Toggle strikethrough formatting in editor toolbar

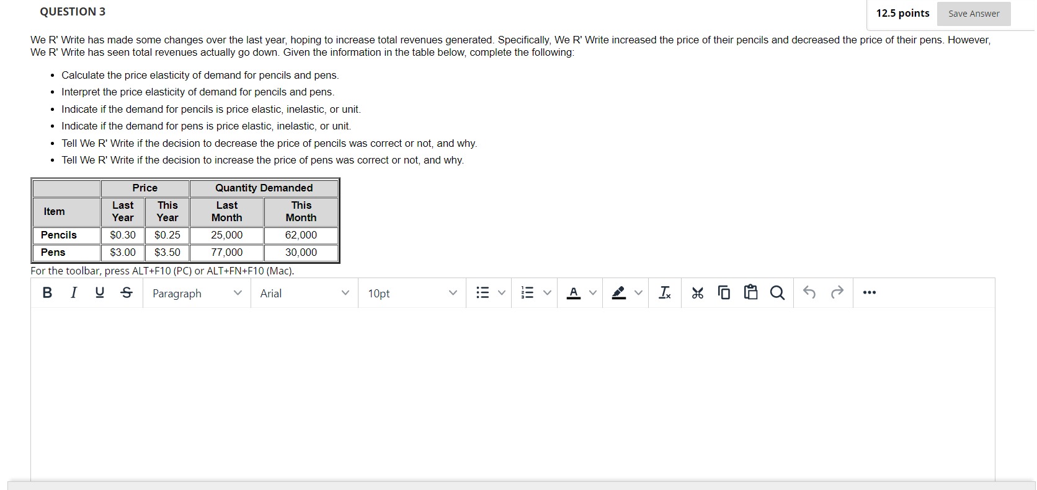point(127,293)
